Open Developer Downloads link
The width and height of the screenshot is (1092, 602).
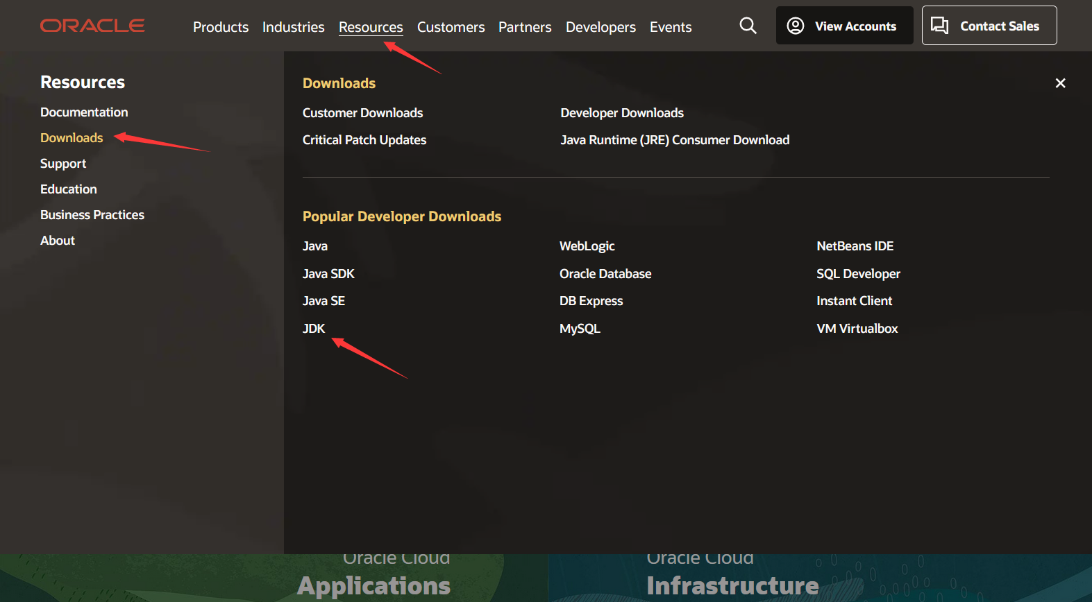[x=622, y=113]
